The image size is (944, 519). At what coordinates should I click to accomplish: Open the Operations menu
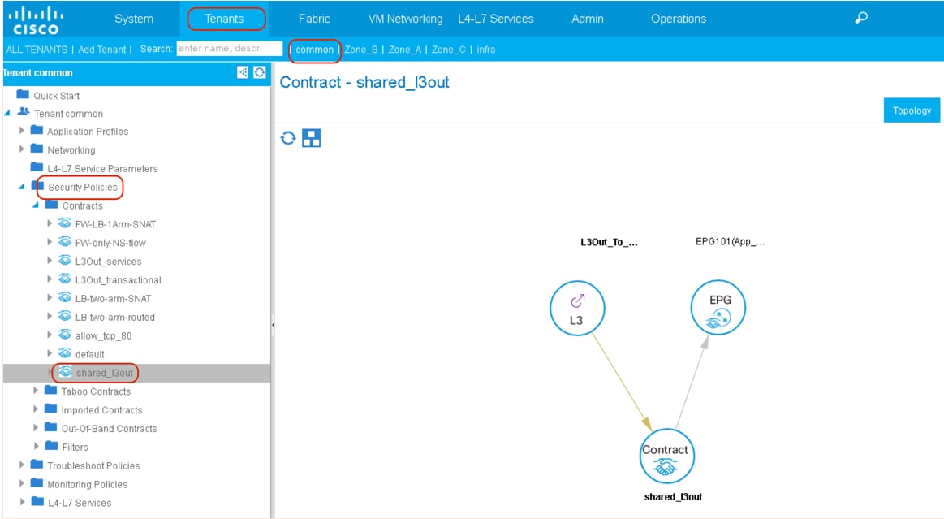click(x=679, y=19)
